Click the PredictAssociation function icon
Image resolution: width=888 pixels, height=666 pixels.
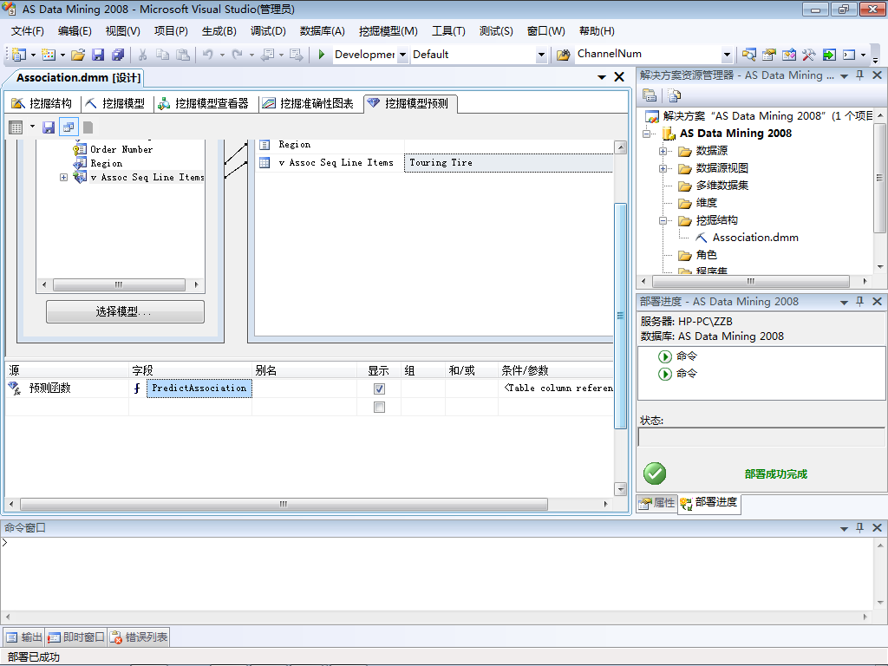point(137,388)
